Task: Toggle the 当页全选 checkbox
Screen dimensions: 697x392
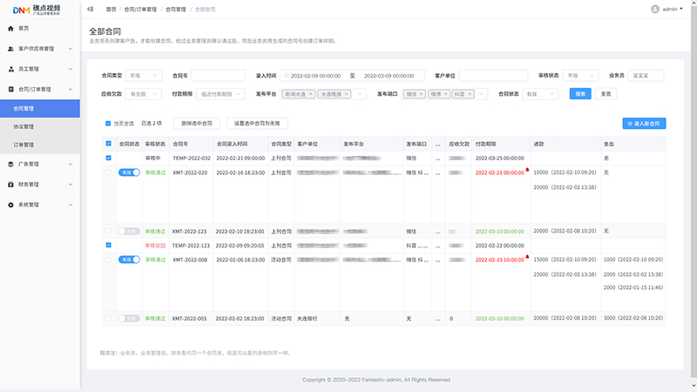Action: [x=108, y=124]
